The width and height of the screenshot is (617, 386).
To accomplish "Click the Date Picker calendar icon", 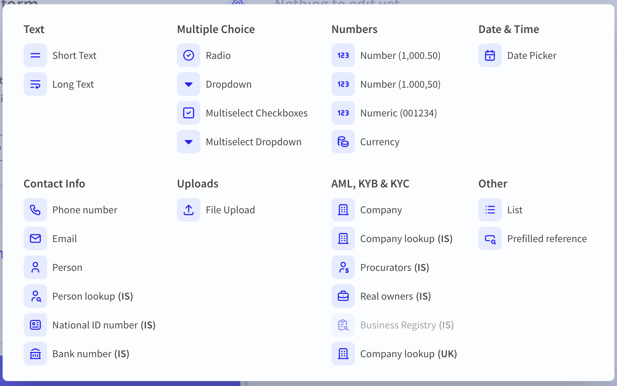I will pyautogui.click(x=490, y=55).
